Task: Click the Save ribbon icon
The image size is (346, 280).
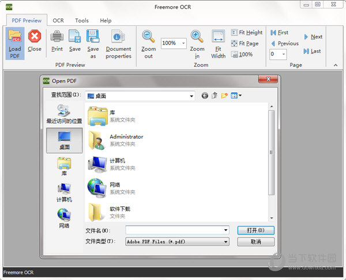Action: click(75, 40)
